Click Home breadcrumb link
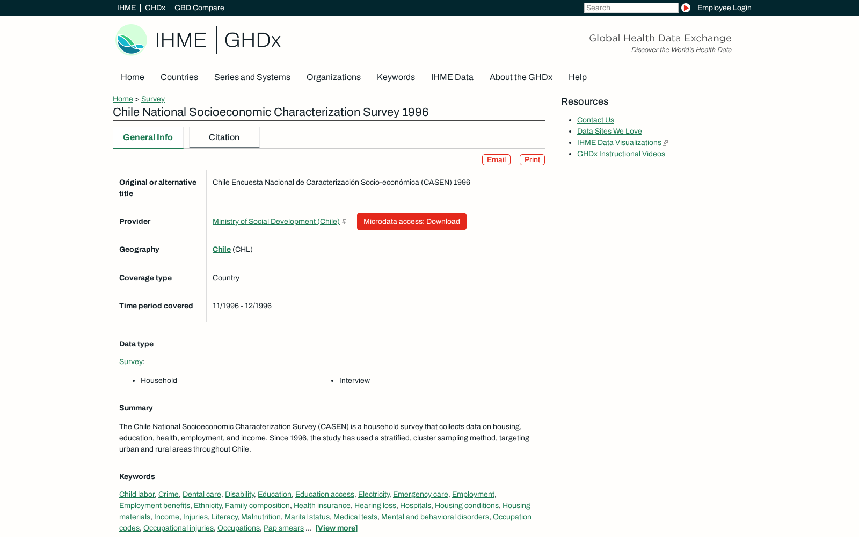859x537 pixels. (x=123, y=99)
